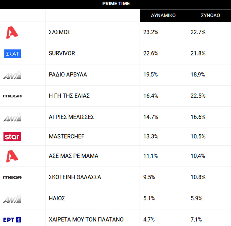
Task: Click the ANT1 logo next to ΑΓΡΙΕΣ ΜΕΛΙΣΣΕΣ
Action: (x=12, y=117)
